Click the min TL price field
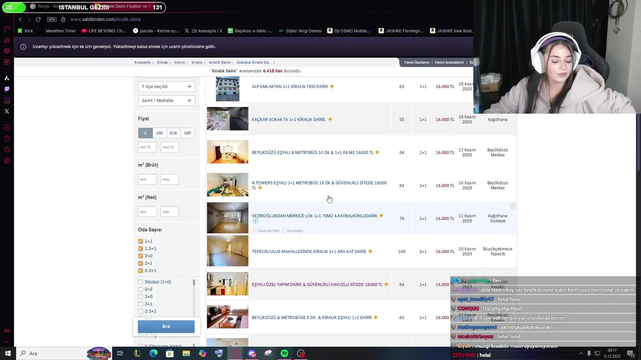641x360 pixels. pos(147,147)
